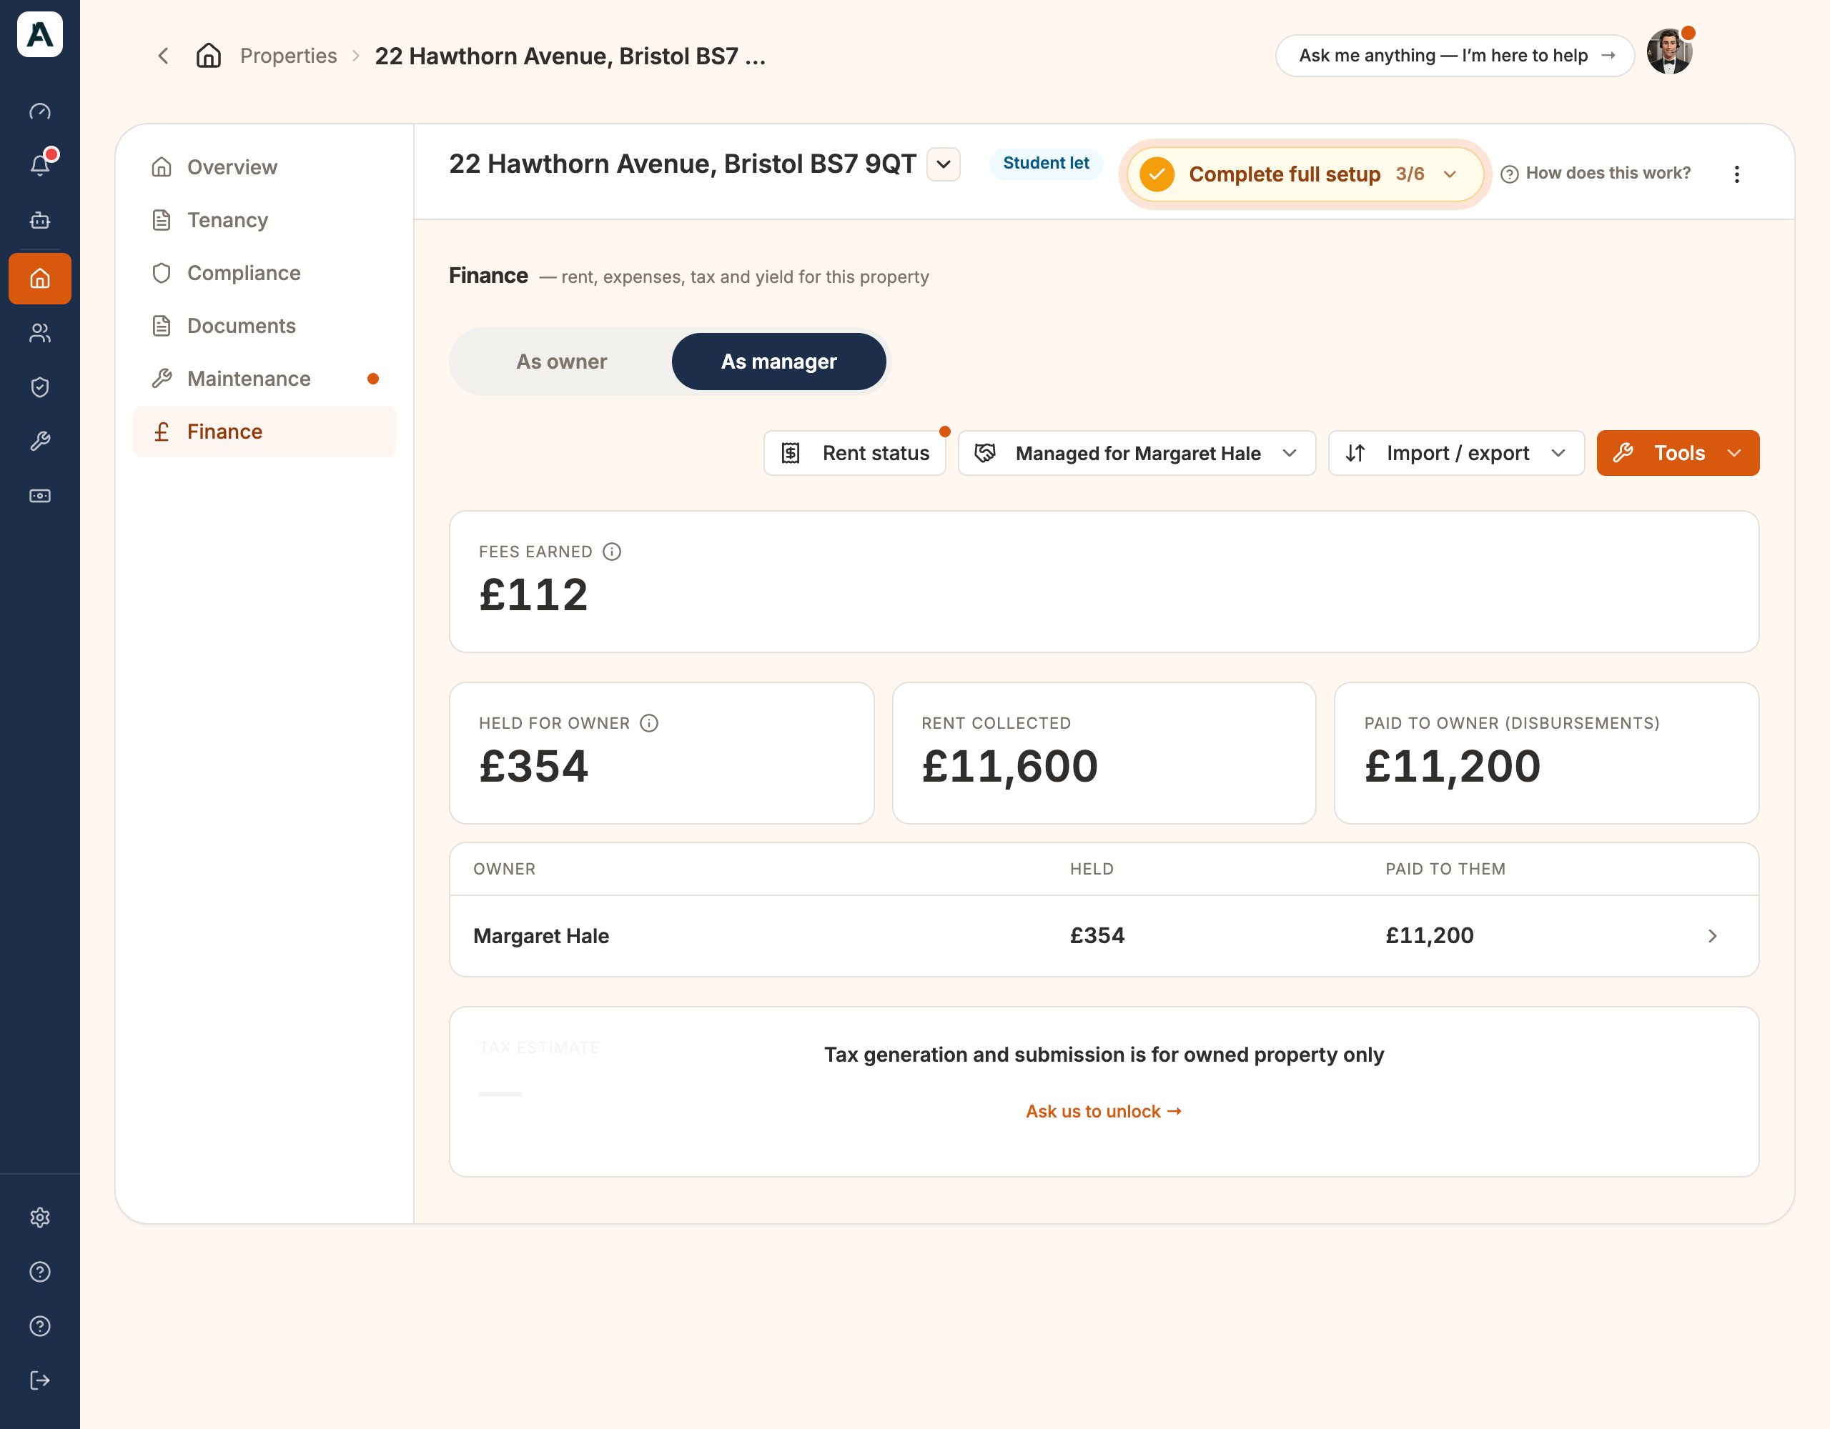Click the breadcrumb home icon
This screenshot has width=1830, height=1429.
(209, 56)
